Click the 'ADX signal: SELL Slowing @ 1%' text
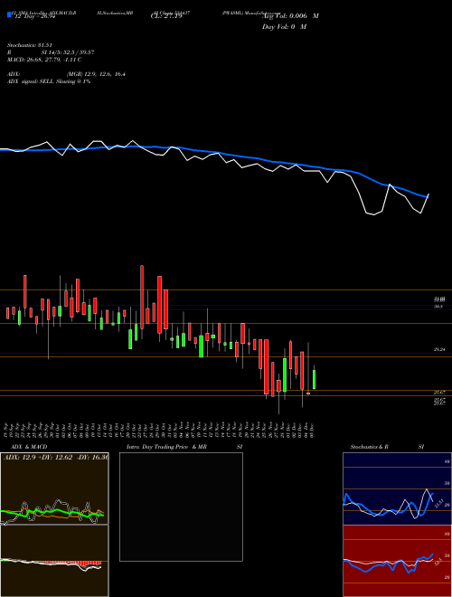The width and height of the screenshot is (452, 597). pos(49,81)
